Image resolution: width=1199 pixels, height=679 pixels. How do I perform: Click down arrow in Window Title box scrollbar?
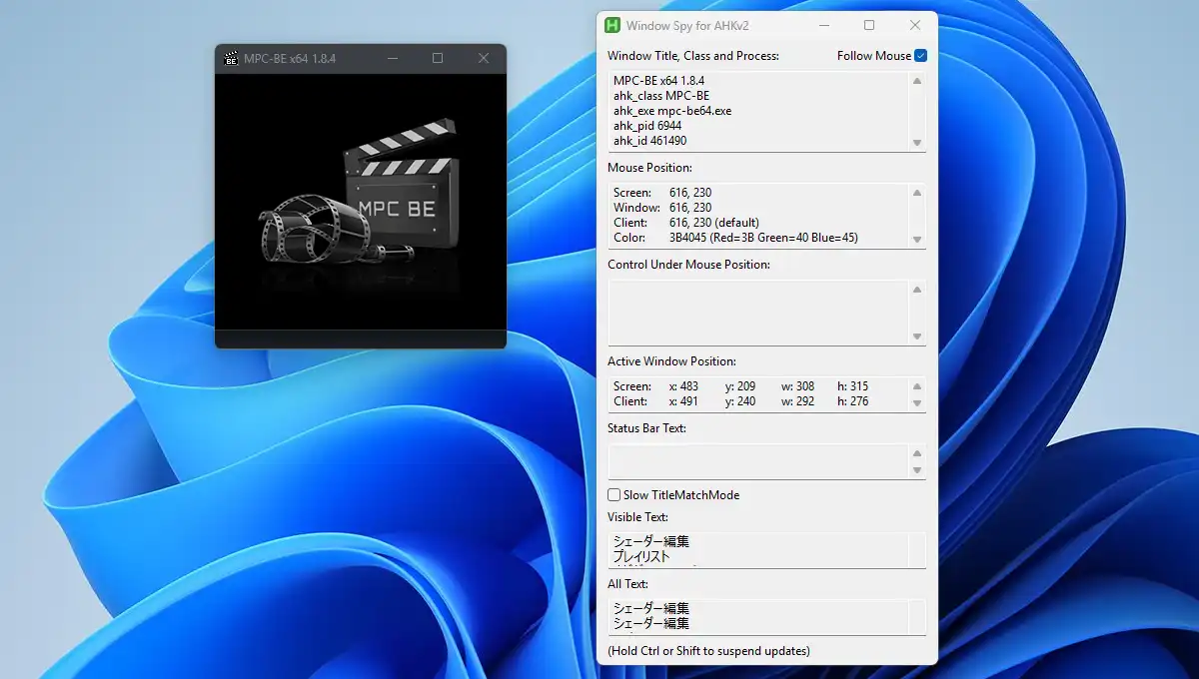[917, 143]
